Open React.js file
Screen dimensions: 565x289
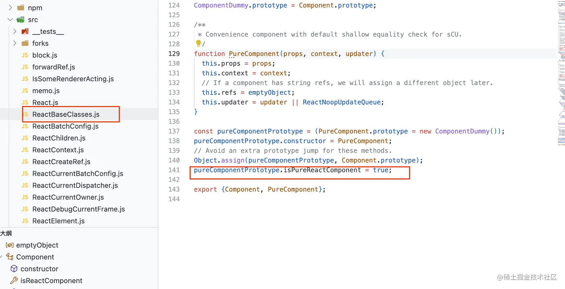click(45, 102)
